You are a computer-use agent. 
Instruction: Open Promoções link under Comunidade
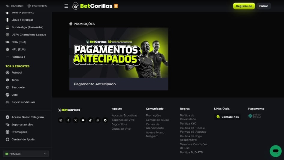(x=153, y=116)
